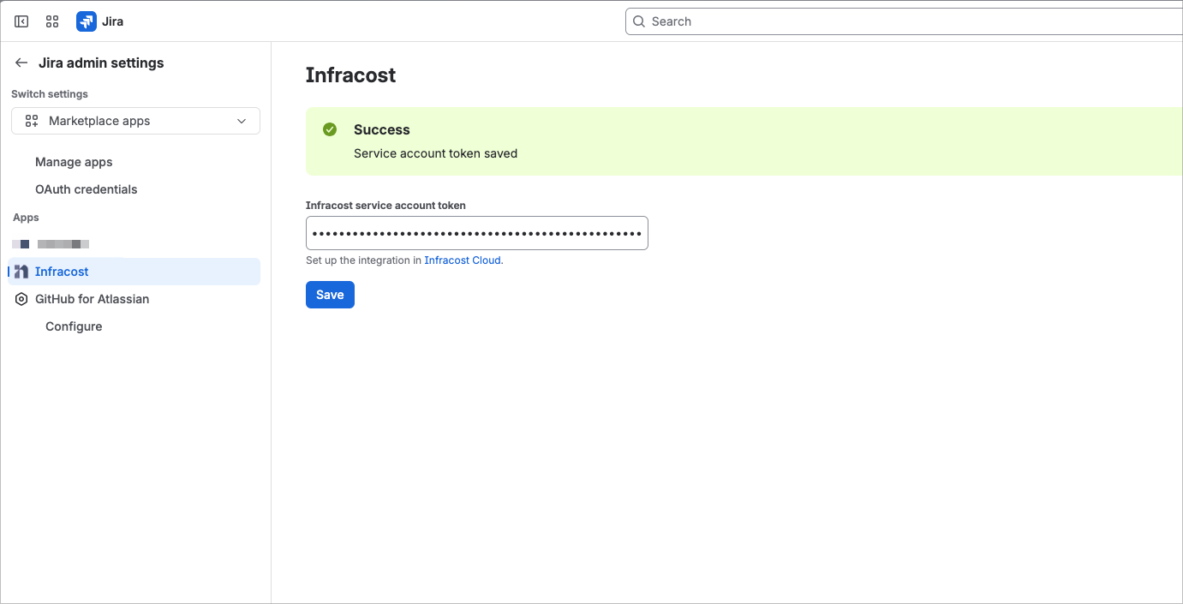1183x604 pixels.
Task: Click the GitHub for Atlassian hexagon icon
Action: (x=21, y=299)
